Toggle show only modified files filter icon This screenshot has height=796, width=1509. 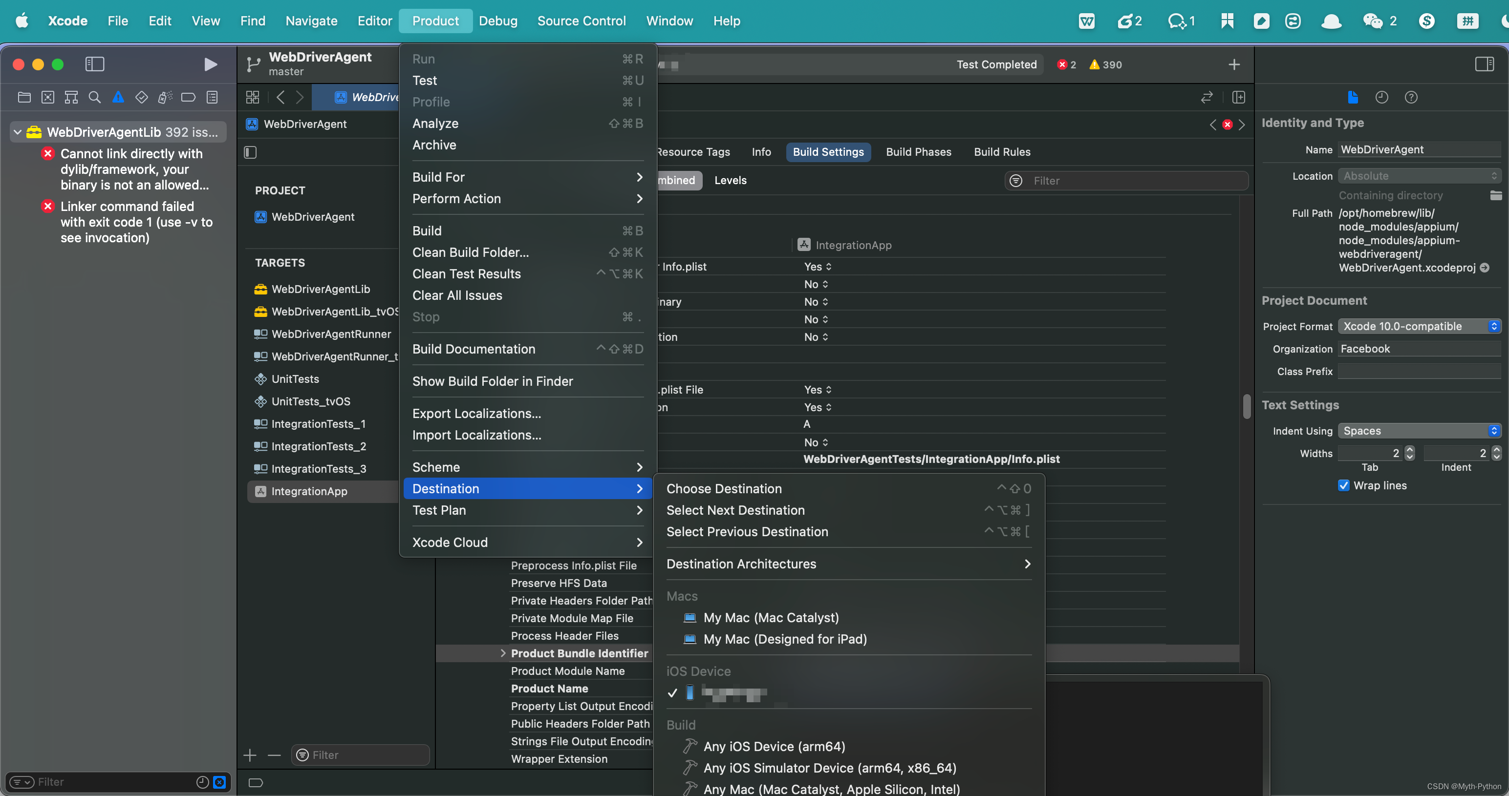tap(219, 782)
